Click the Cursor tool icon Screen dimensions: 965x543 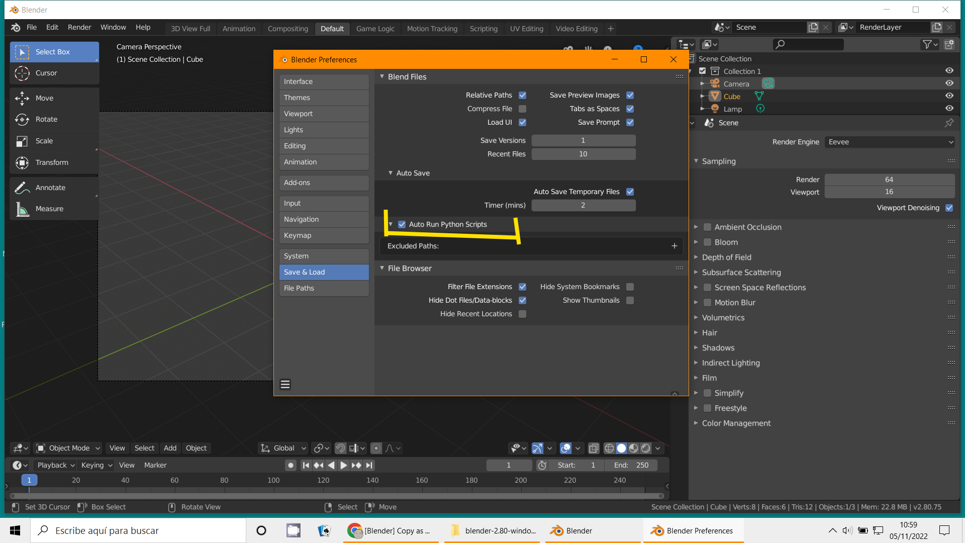click(x=22, y=73)
